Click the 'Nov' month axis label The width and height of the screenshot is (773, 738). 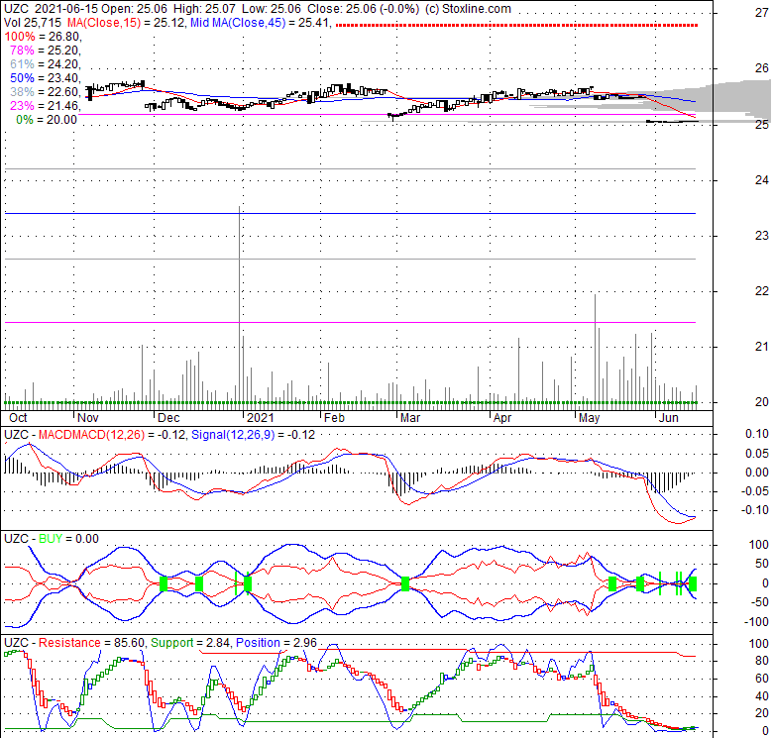88,418
